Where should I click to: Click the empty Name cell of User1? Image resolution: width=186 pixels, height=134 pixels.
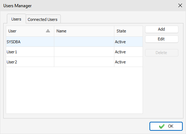tap(84, 52)
